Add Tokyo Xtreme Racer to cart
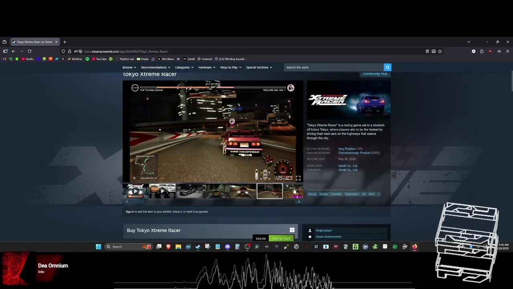 click(281, 238)
